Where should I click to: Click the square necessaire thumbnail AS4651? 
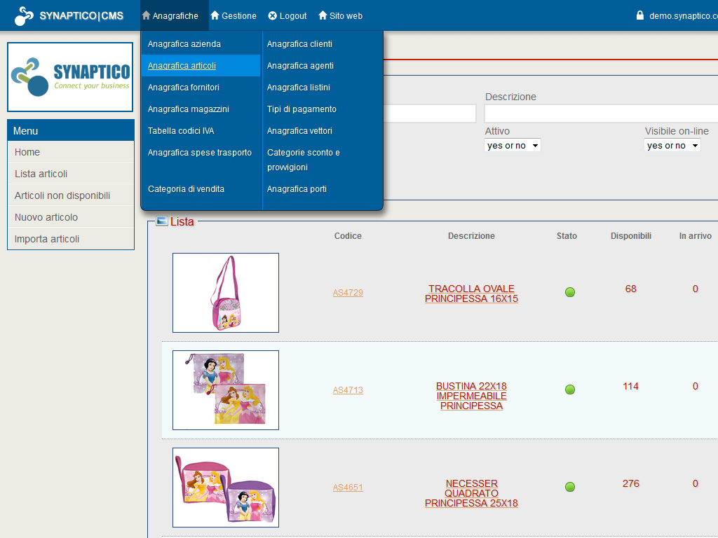click(x=226, y=488)
